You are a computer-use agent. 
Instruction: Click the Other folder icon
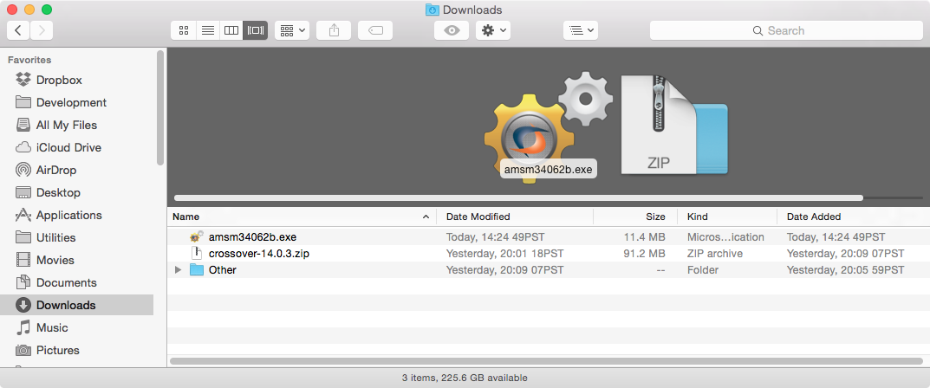pos(197,270)
